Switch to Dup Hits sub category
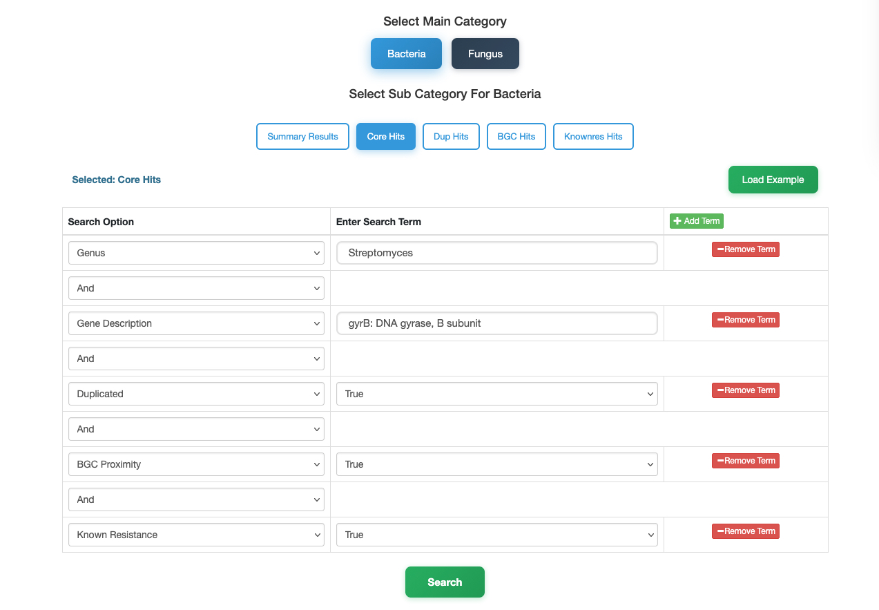 point(451,136)
